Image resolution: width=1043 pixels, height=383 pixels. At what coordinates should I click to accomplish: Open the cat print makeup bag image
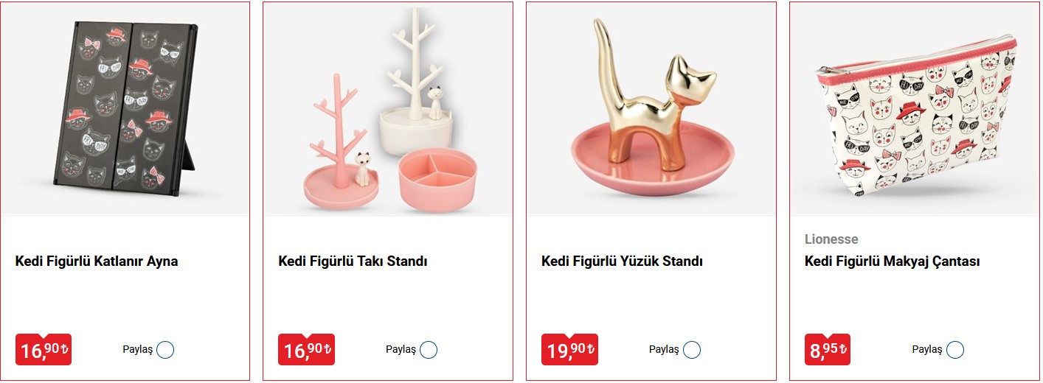pyautogui.click(x=915, y=109)
